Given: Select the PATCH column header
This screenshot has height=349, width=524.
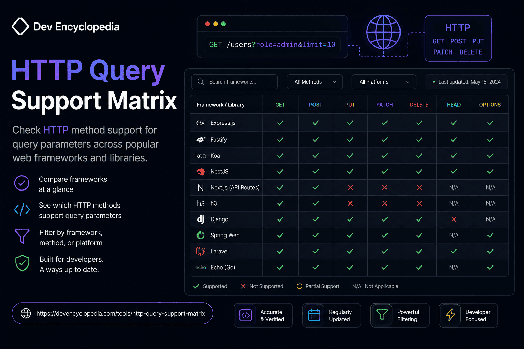Looking at the screenshot, I should coord(384,105).
